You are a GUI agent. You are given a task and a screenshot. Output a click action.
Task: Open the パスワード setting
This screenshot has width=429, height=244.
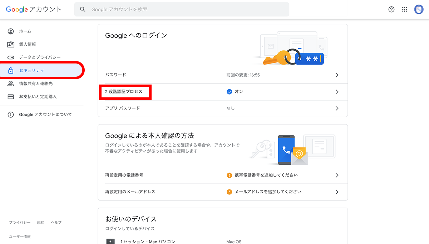[x=223, y=75]
